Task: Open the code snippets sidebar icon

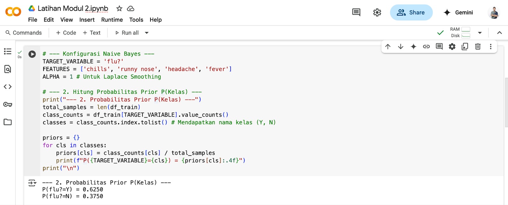Action: point(8,86)
